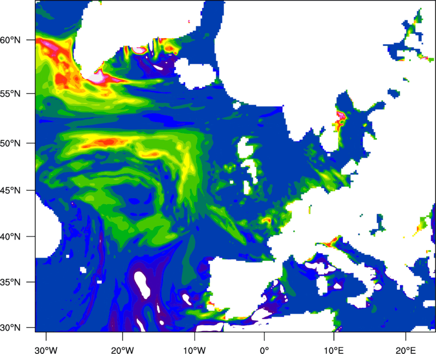The image size is (436, 354).
Task: Click the 20°E longitude label
Action: [405, 350]
